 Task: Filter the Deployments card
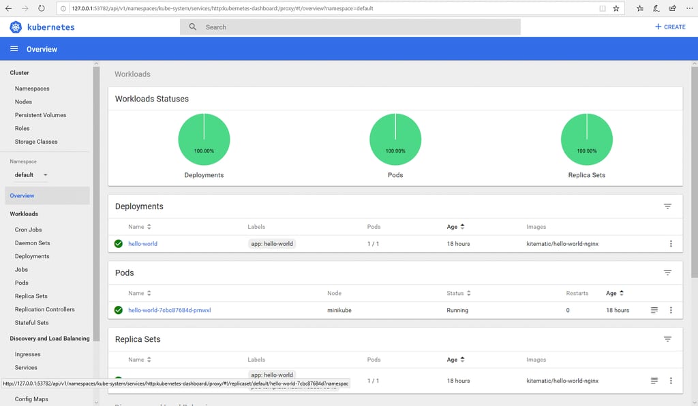click(x=667, y=206)
